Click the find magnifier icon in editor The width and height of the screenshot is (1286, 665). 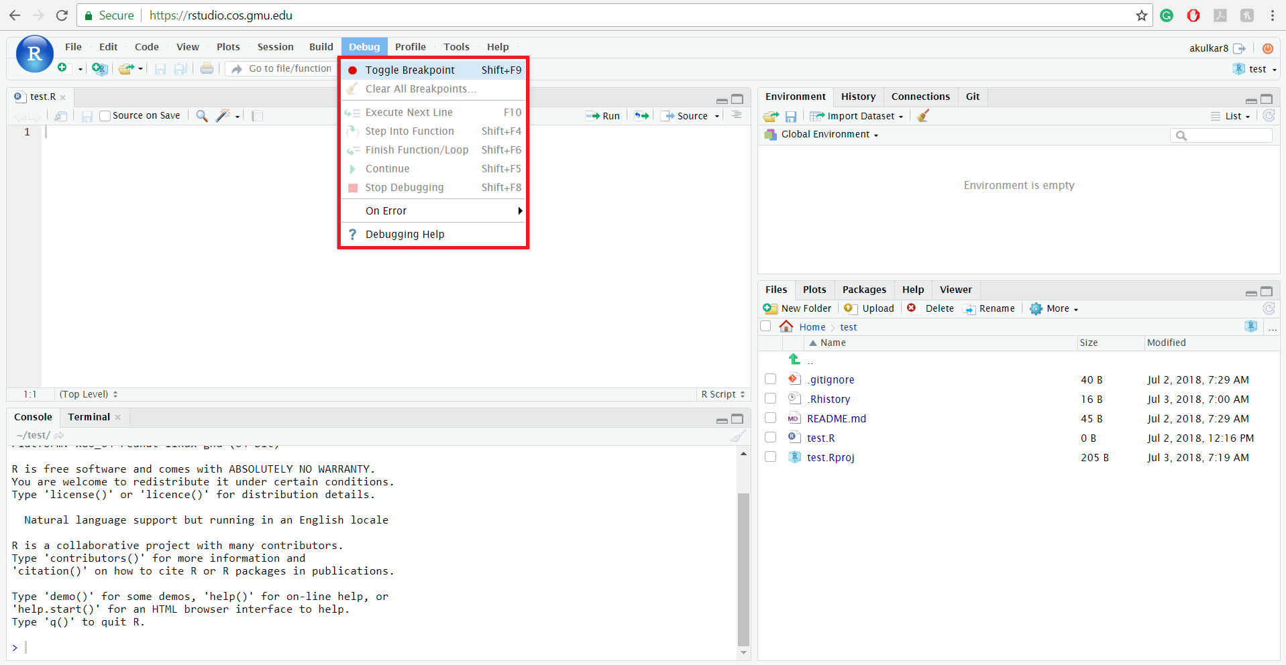tap(201, 116)
